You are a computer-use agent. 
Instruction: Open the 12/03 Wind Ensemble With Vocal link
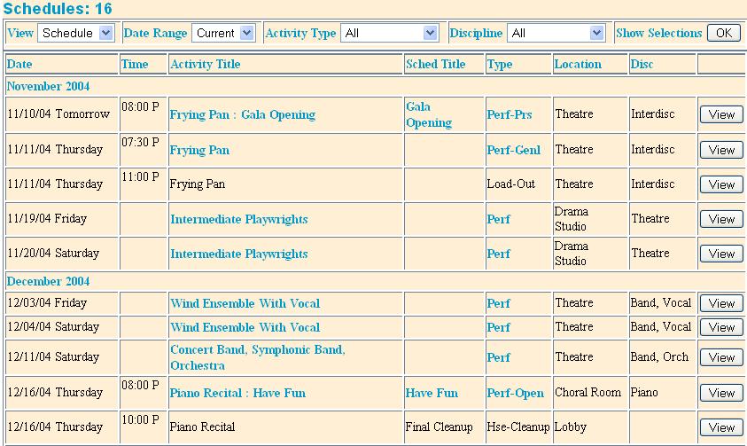pos(245,303)
